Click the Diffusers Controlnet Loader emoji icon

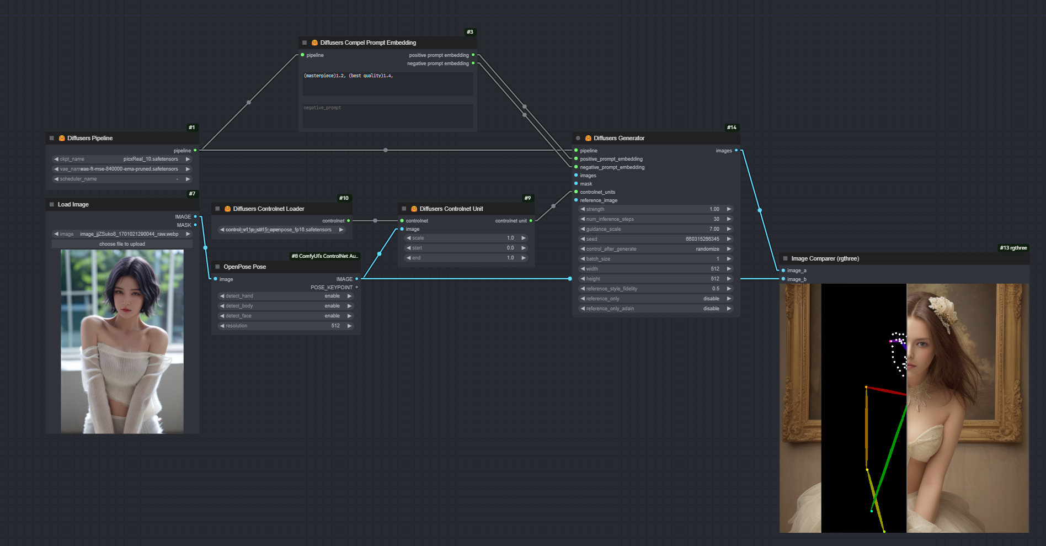point(227,209)
